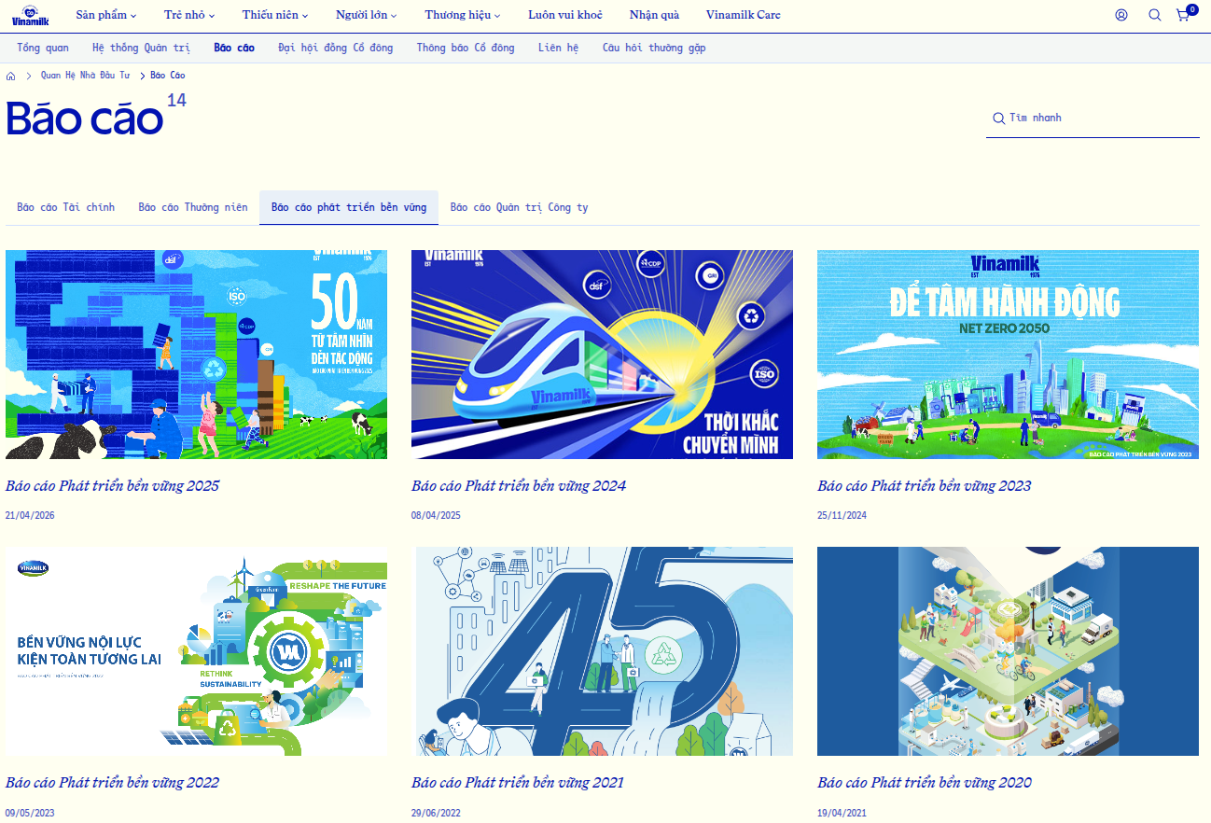Open Hệ thống Quản trị in sub navigation
Viewport: 1211px width, 823px height.
point(141,48)
